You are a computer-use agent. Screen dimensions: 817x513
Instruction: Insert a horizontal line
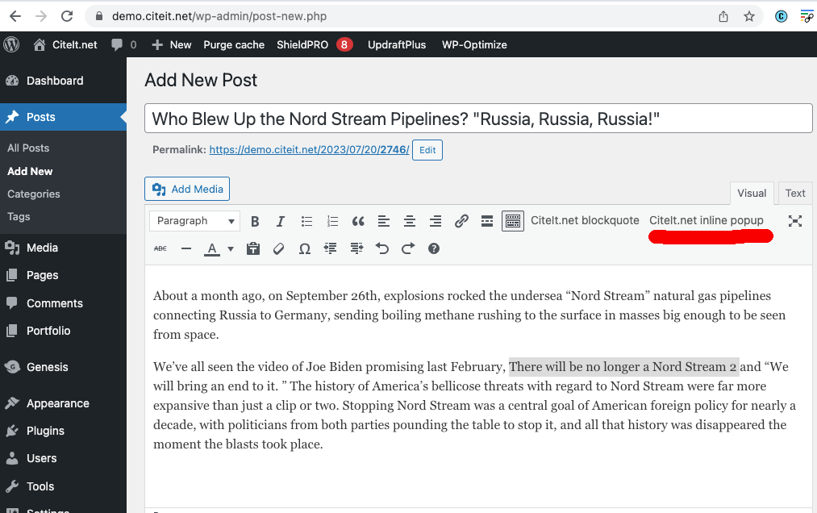(186, 248)
